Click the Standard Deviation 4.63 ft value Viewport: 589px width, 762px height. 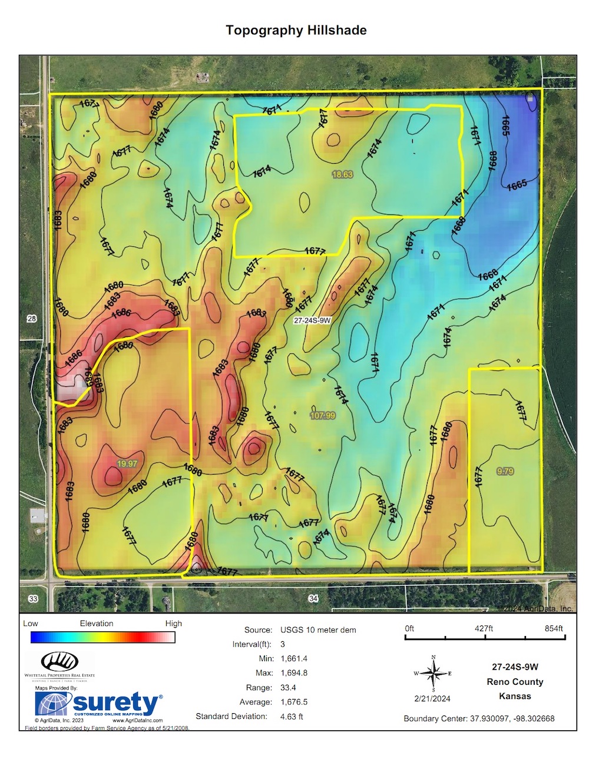tap(292, 717)
